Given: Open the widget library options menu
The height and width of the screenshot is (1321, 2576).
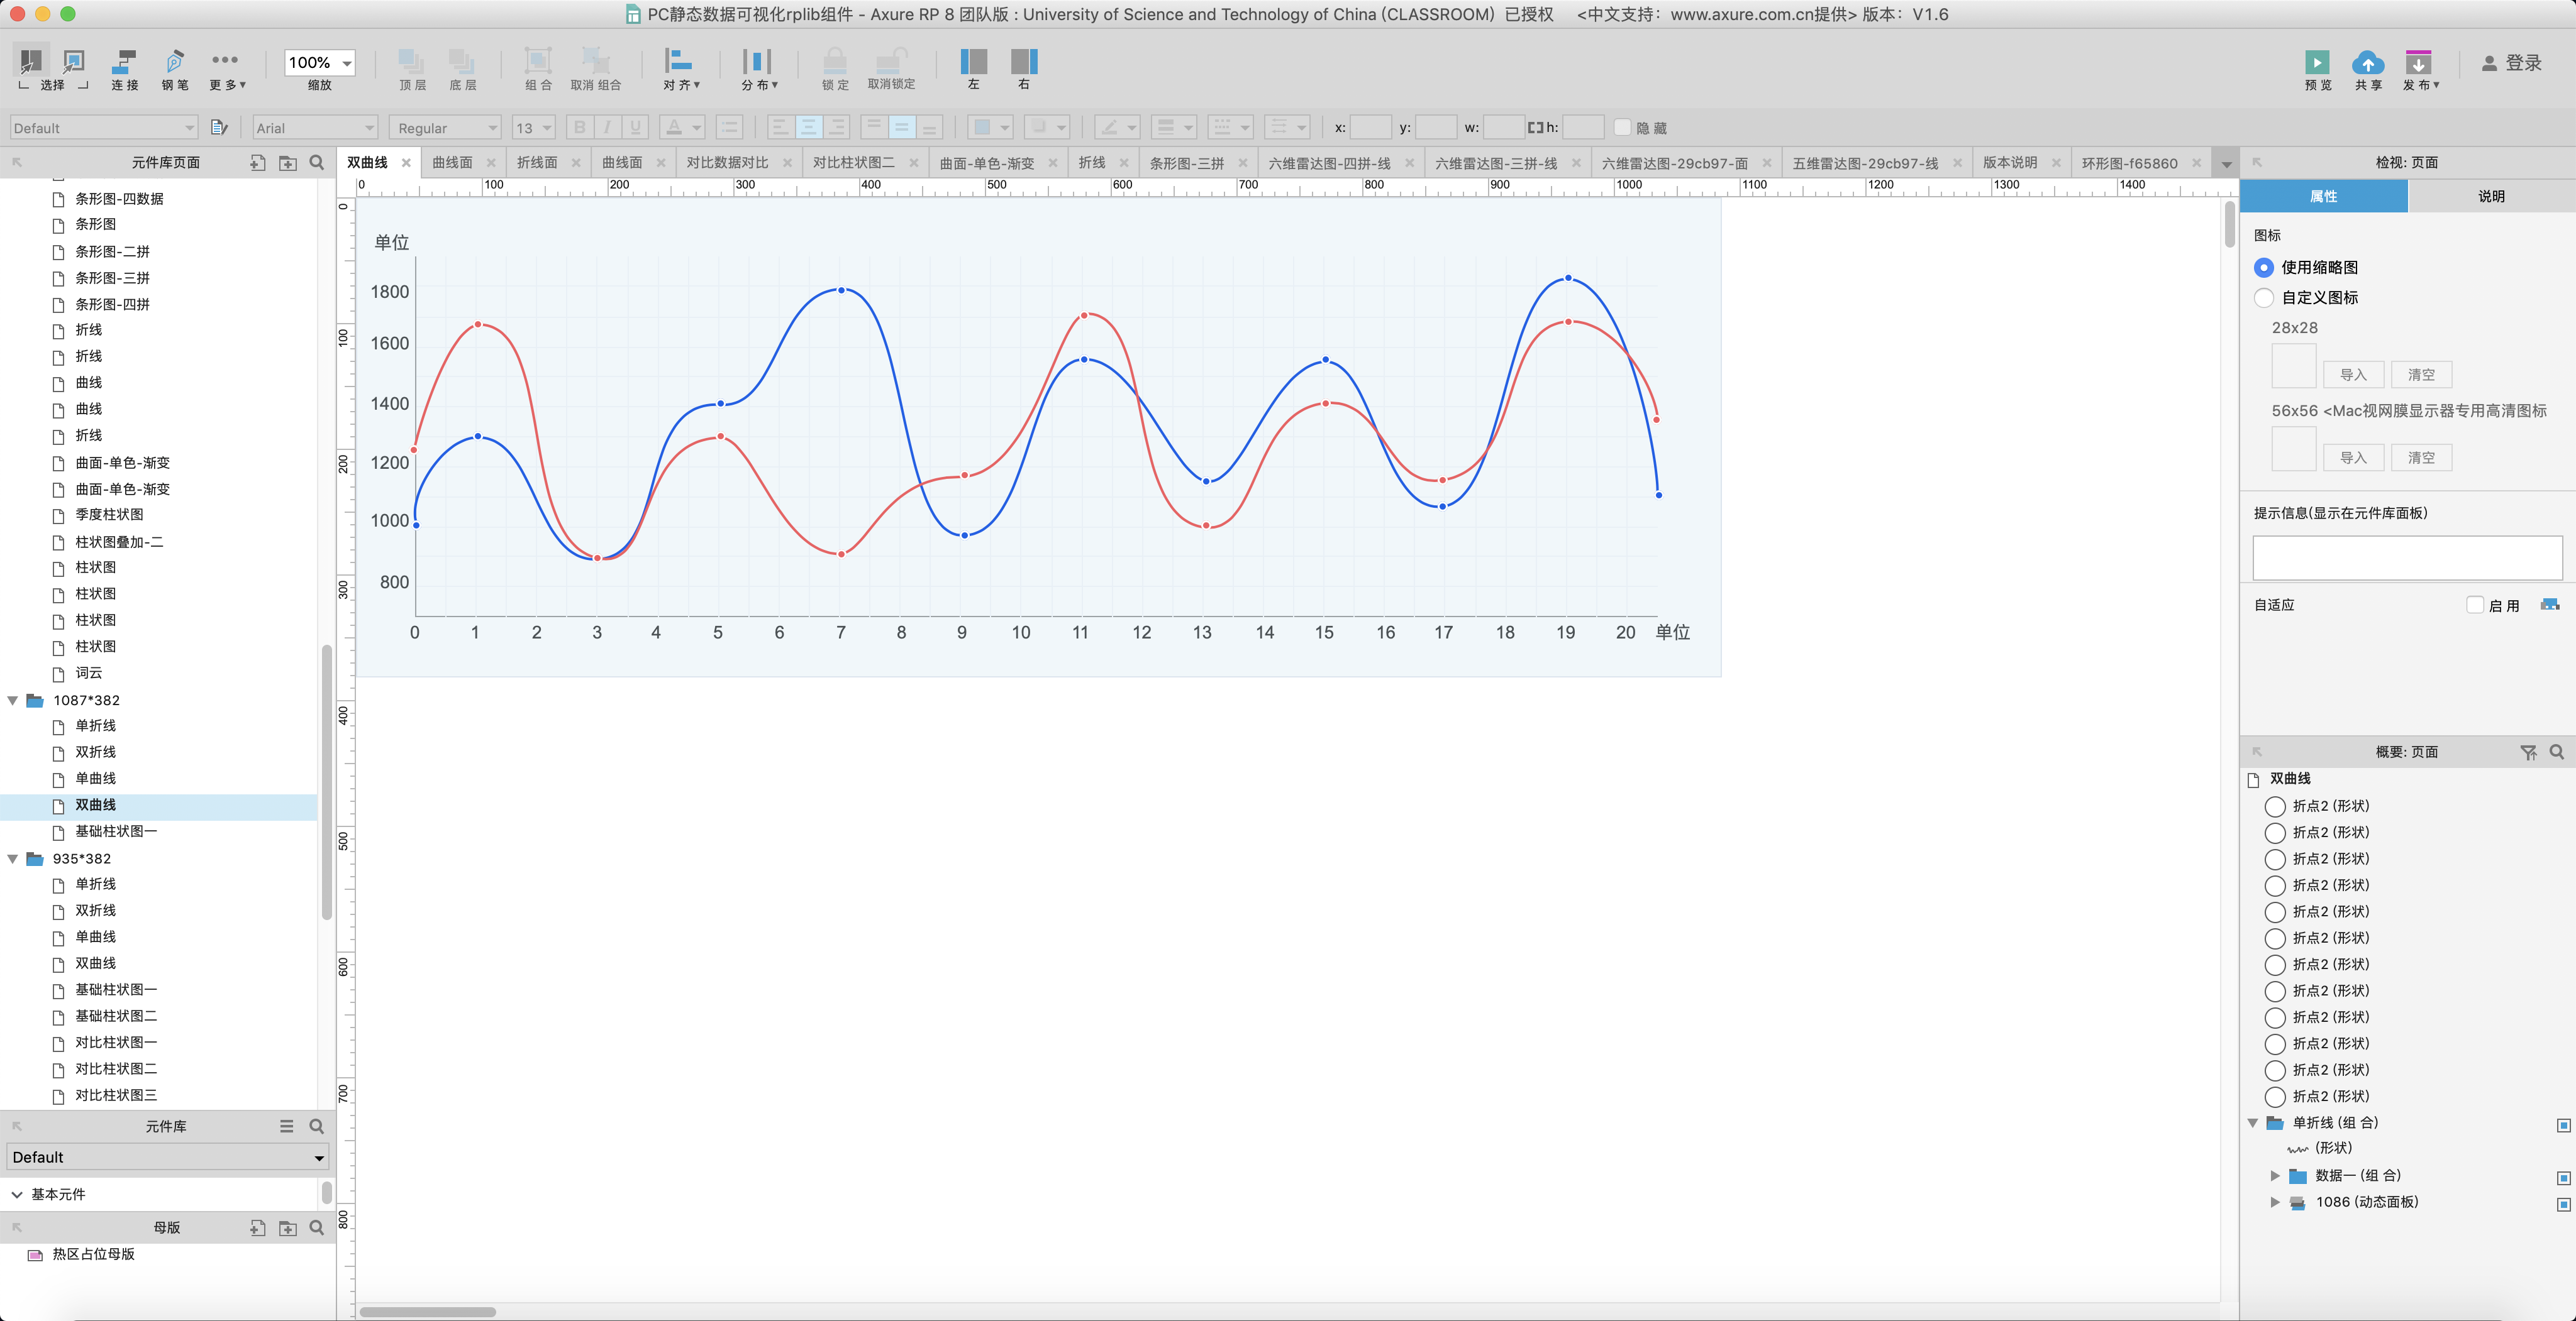Looking at the screenshot, I should pyautogui.click(x=287, y=1126).
